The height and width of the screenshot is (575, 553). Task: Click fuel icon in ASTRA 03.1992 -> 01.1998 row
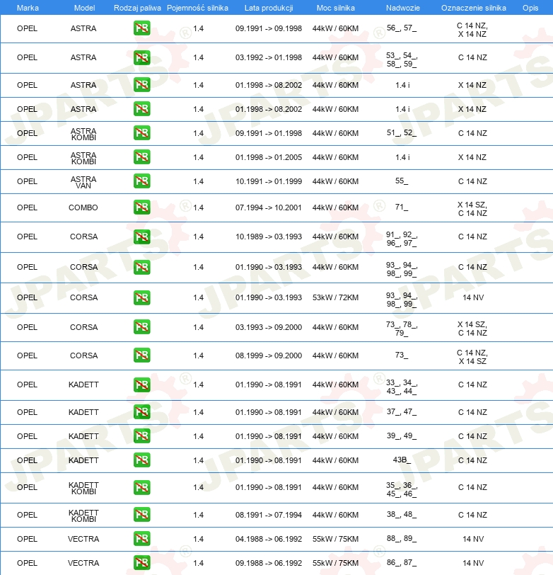[x=141, y=57]
